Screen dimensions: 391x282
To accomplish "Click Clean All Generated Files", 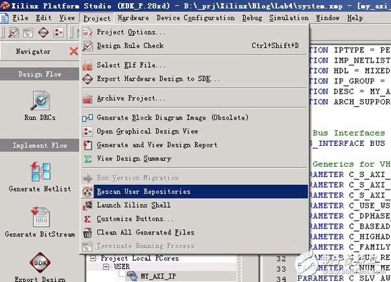I will coord(145,233).
